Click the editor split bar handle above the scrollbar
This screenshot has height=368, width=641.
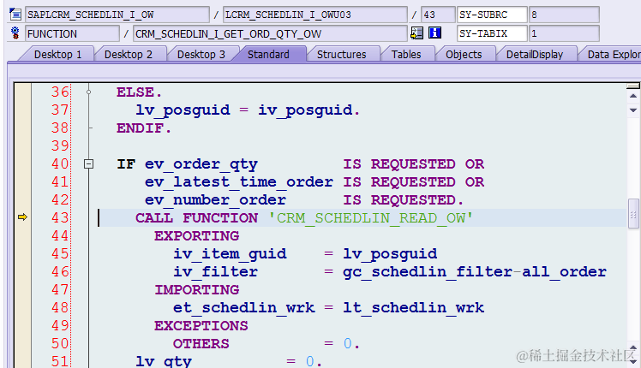click(x=633, y=86)
